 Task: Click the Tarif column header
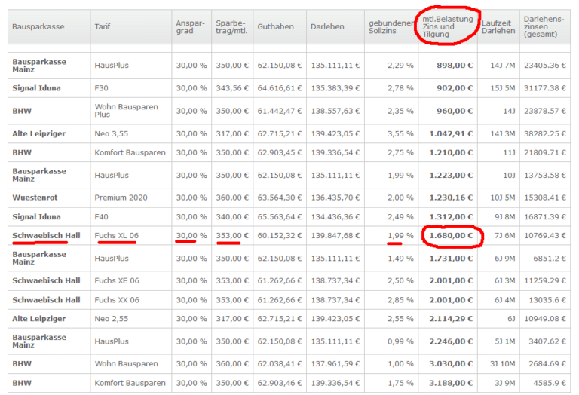pyautogui.click(x=103, y=26)
